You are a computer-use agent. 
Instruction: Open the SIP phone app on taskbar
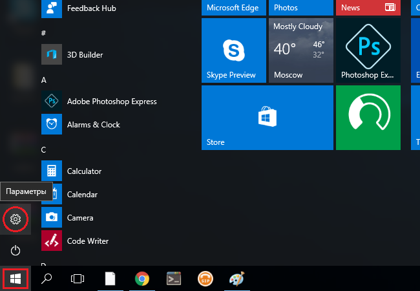(x=205, y=279)
